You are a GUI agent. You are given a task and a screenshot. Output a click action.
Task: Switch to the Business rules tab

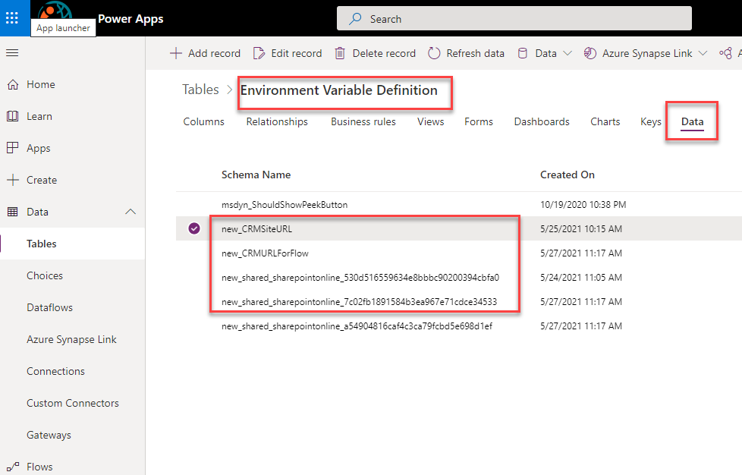point(363,121)
